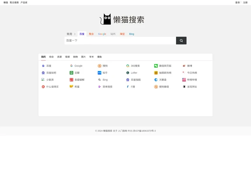This screenshot has width=251, height=188.
Task: Open the 发现网址 cat icon
Action: pyautogui.click(x=184, y=86)
